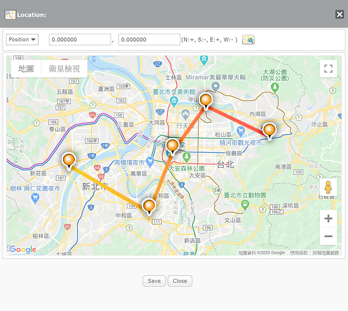Click the 泰山區 district label

pos(57,129)
